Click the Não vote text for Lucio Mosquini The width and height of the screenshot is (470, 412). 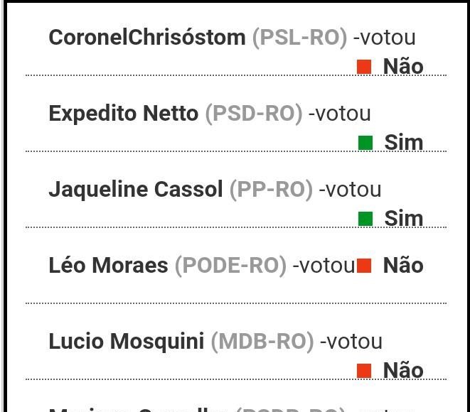pyautogui.click(x=403, y=370)
